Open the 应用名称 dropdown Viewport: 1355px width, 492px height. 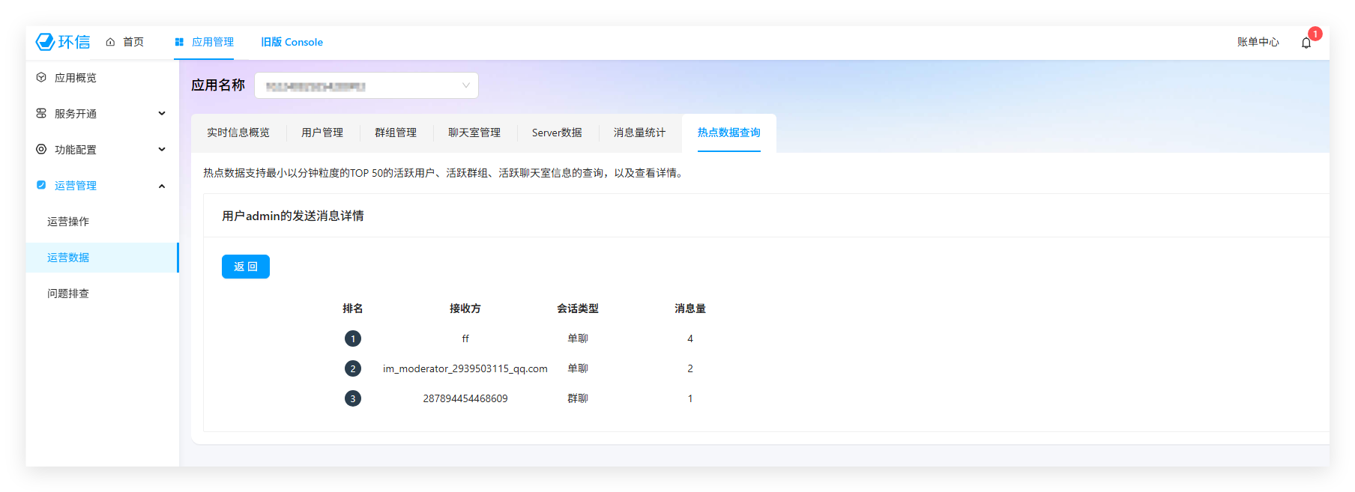click(x=366, y=85)
